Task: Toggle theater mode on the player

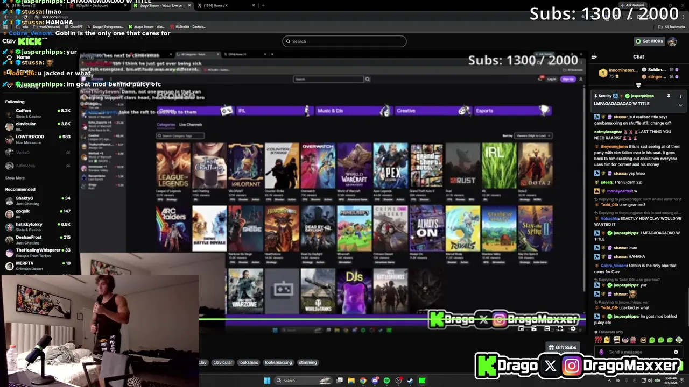Action: (547, 328)
